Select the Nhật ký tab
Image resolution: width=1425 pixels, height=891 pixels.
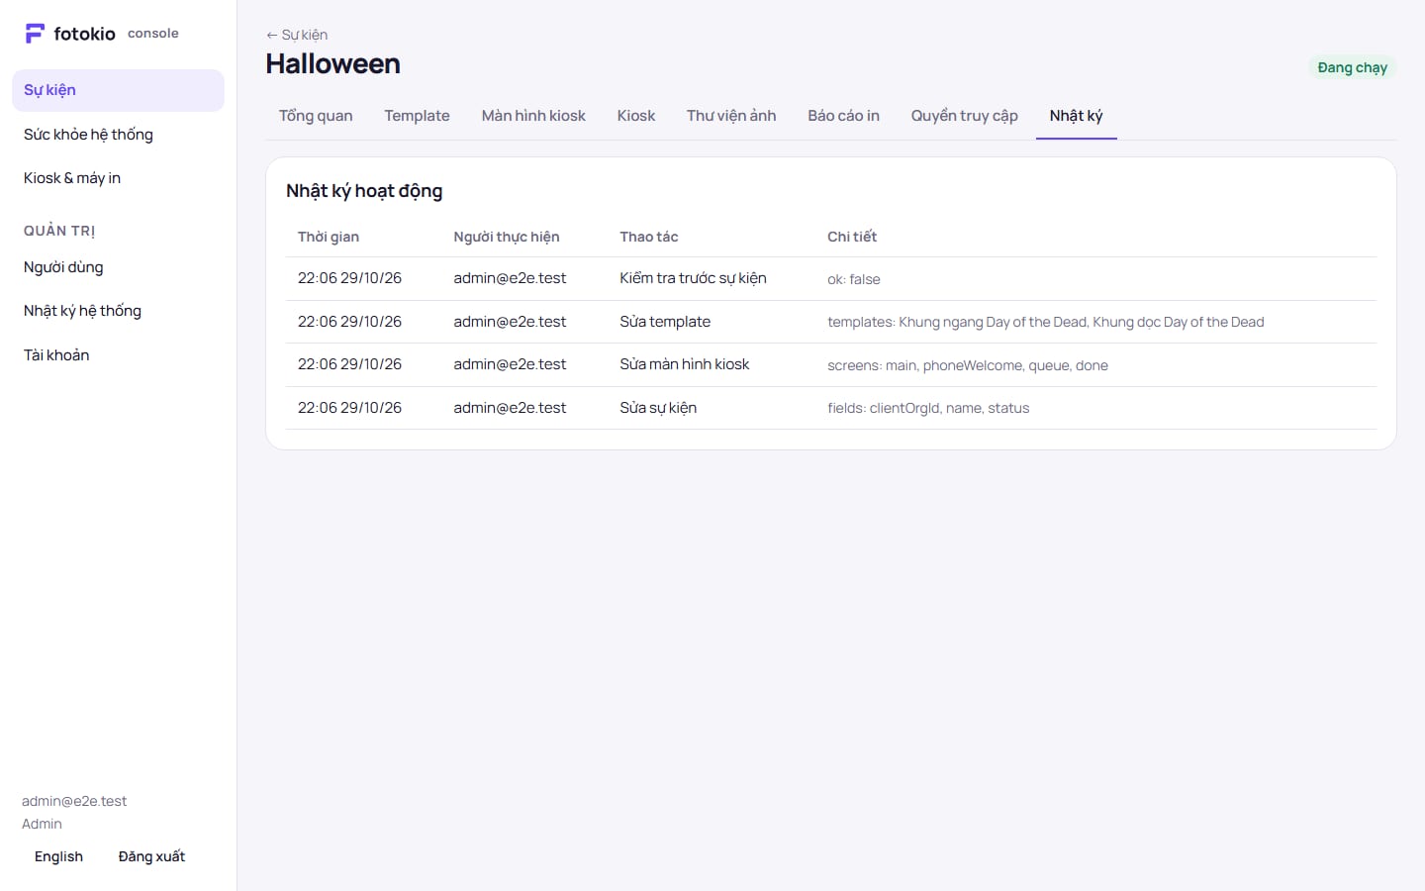coord(1077,116)
